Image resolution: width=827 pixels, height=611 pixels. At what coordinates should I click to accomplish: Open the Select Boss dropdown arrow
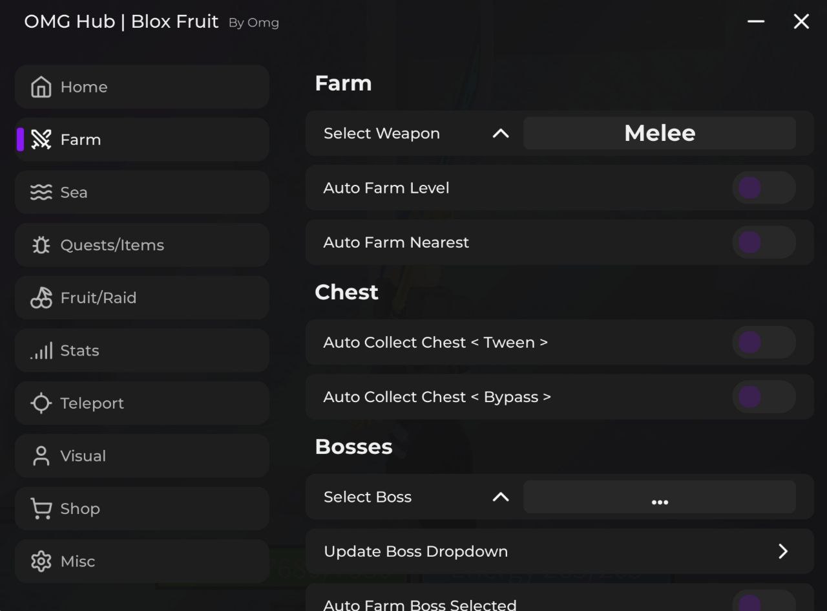pyautogui.click(x=501, y=497)
